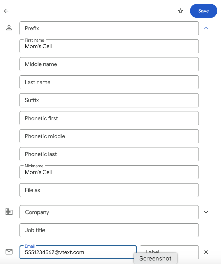The image size is (221, 264).
Task: Edit the Nickname field
Action: pyautogui.click(x=109, y=172)
